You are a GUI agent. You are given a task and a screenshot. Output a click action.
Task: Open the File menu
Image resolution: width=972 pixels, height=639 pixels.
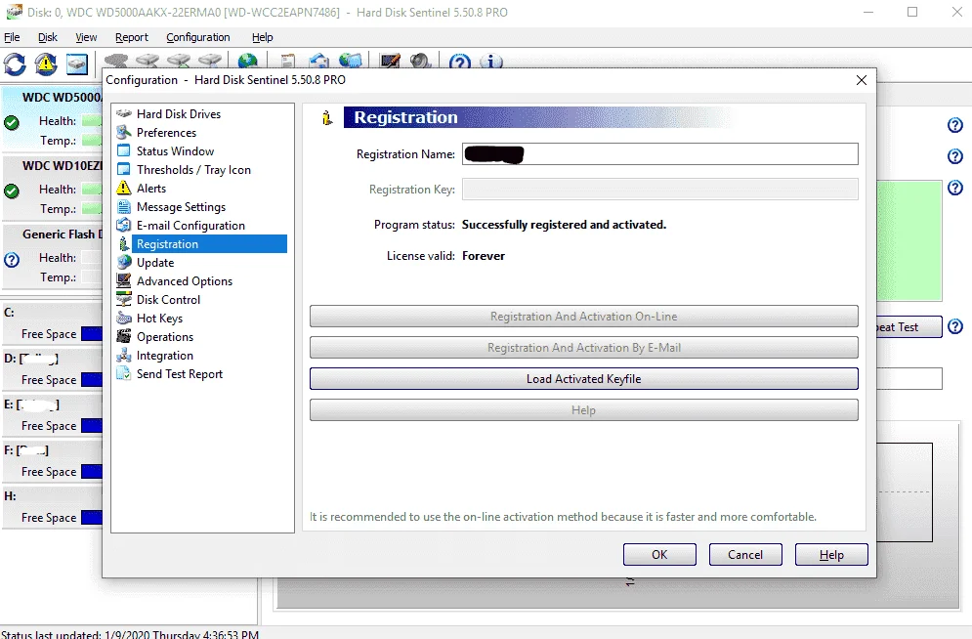point(12,37)
